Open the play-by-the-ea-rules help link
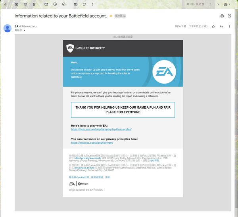This screenshot has width=238, height=217. point(101,129)
